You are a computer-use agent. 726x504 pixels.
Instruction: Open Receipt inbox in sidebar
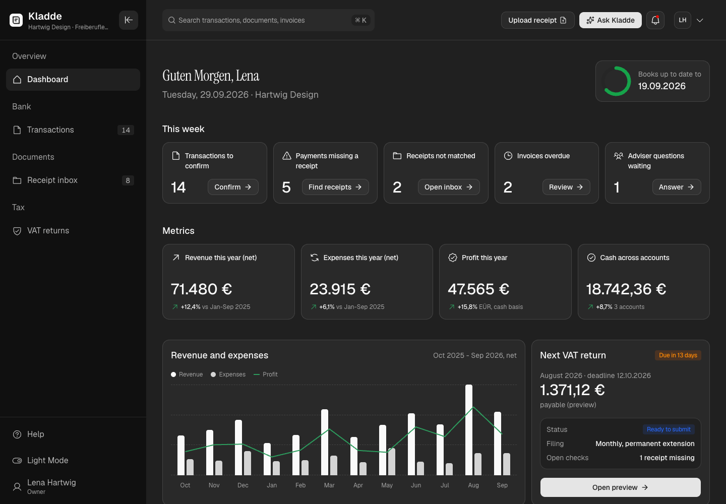[x=73, y=180]
